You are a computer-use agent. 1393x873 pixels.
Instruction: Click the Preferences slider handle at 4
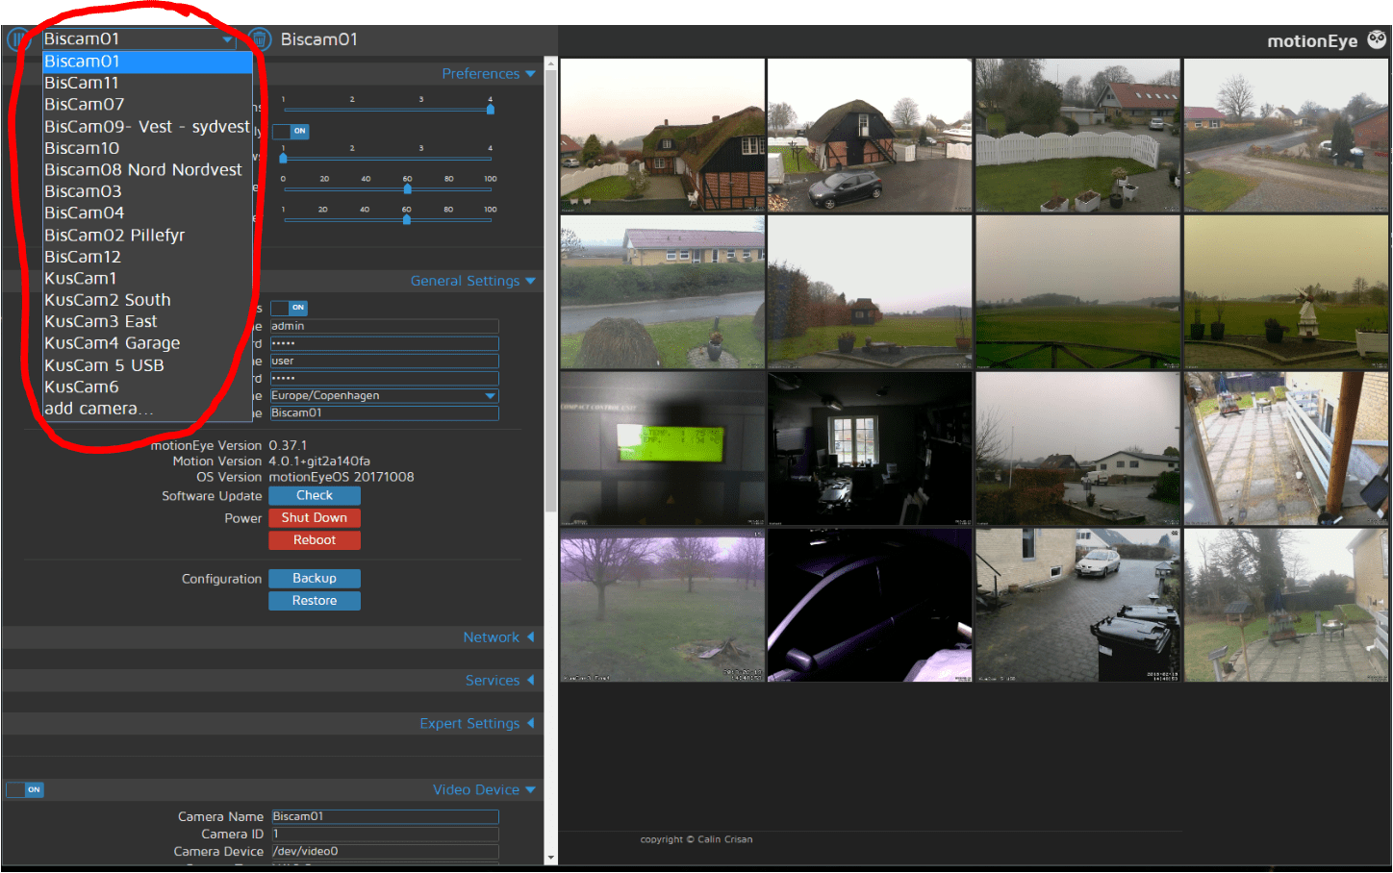click(490, 110)
